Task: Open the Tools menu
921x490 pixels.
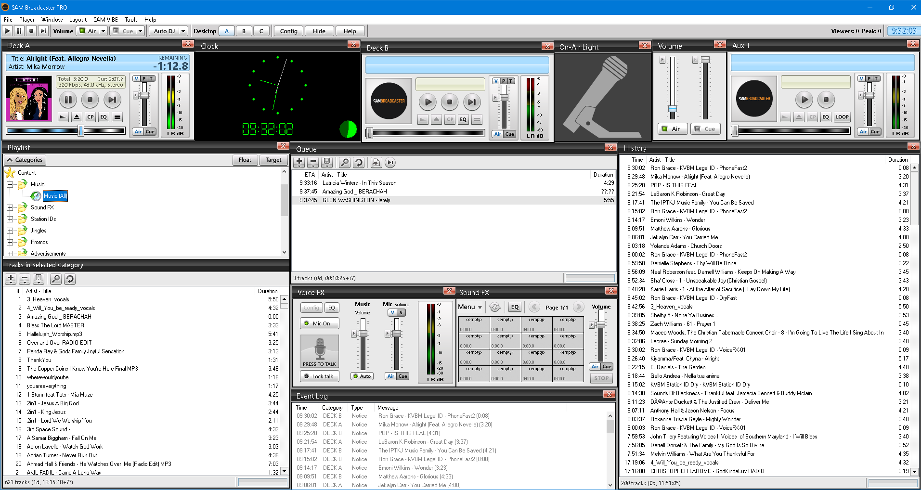Action: [x=131, y=20]
